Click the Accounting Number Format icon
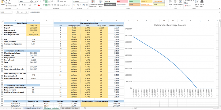Viewport: 221px width, 110px height. (x=74, y=5)
